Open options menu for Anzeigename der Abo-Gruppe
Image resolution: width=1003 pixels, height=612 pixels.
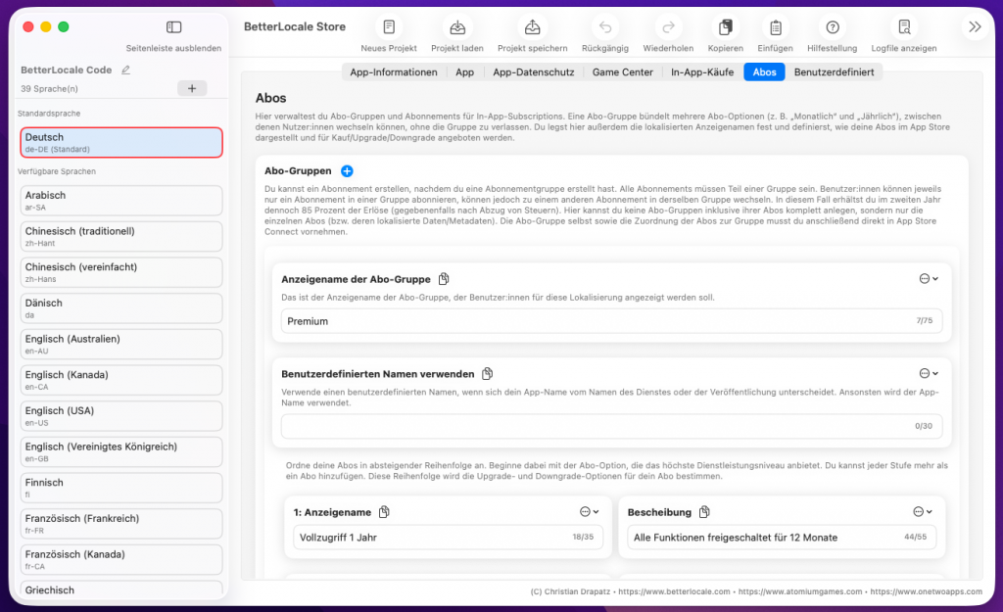(x=929, y=279)
